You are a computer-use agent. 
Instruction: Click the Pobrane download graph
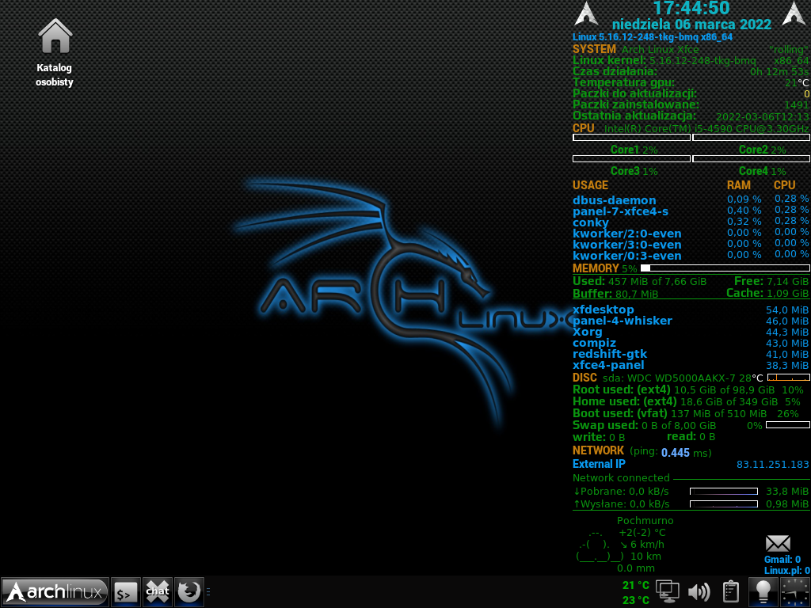tap(724, 491)
